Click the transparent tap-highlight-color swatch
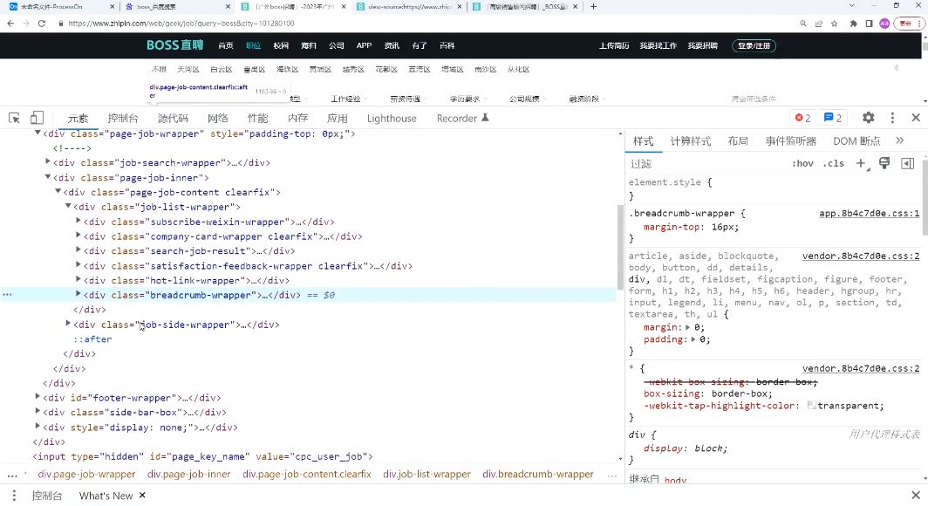 point(812,406)
